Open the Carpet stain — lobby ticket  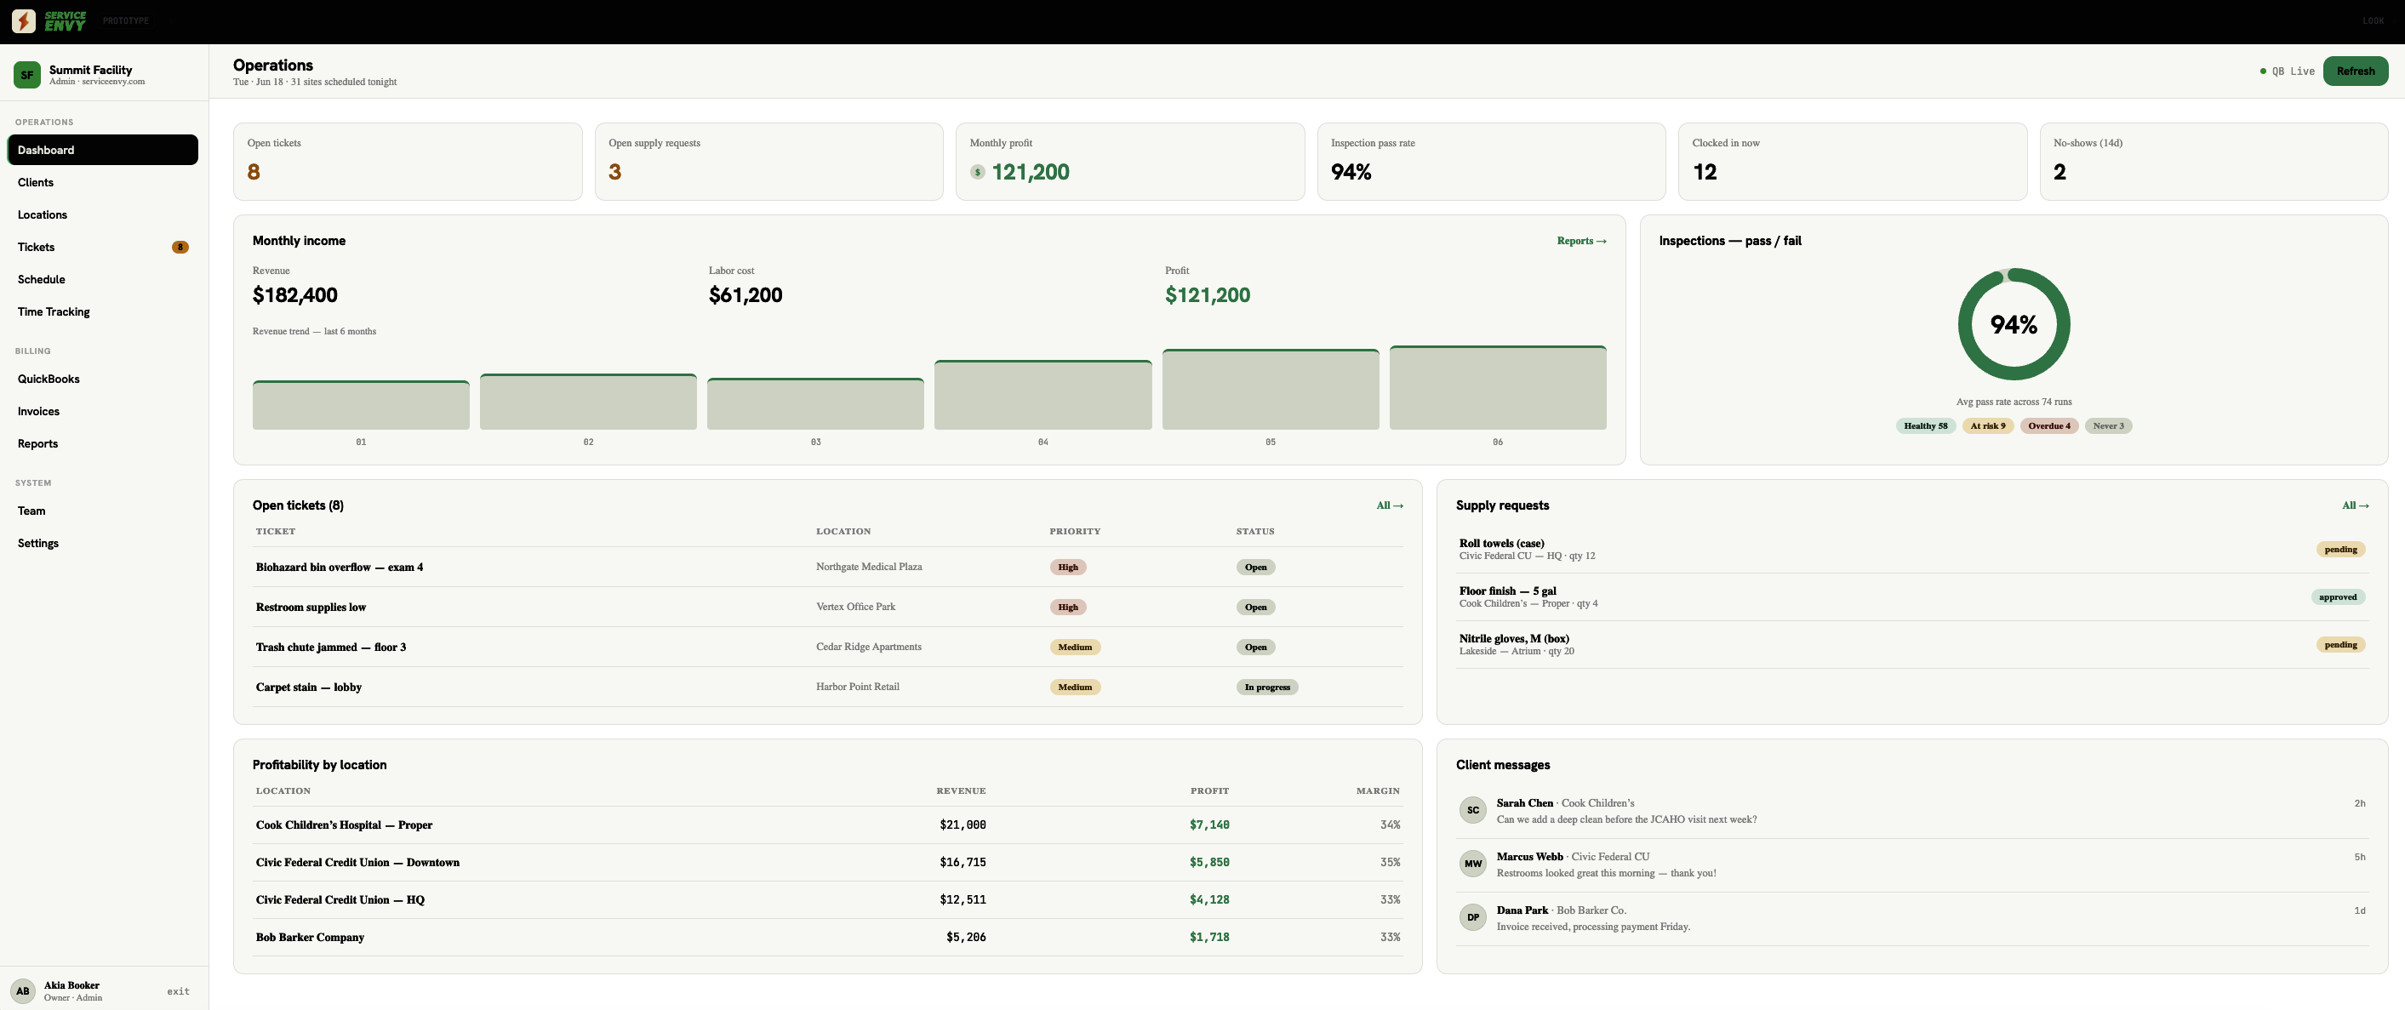pos(828,687)
